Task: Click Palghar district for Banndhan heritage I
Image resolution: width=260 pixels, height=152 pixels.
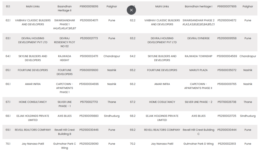Action: (x=248, y=6)
